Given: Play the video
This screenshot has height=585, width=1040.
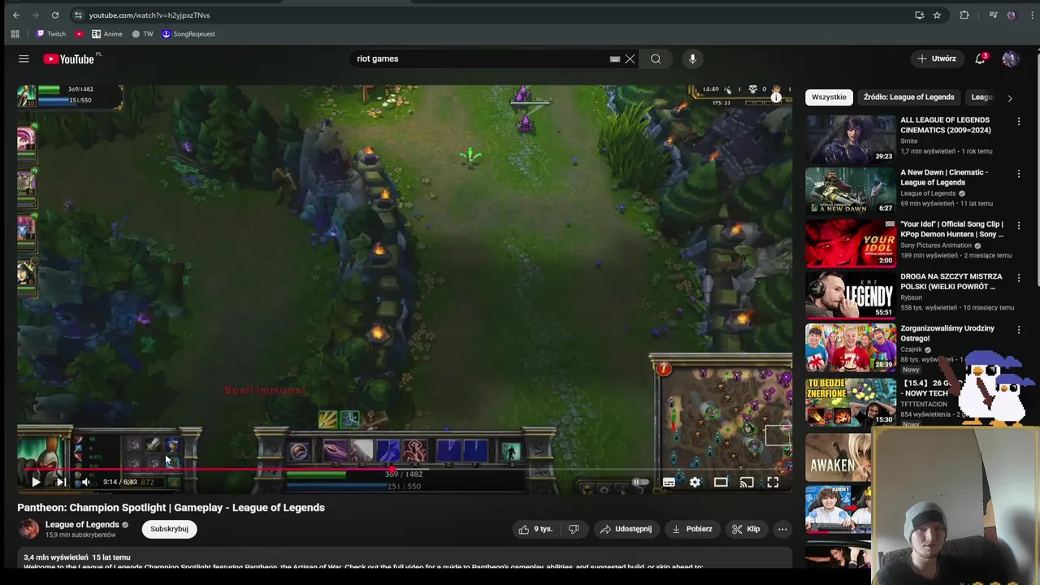Looking at the screenshot, I should tap(36, 482).
